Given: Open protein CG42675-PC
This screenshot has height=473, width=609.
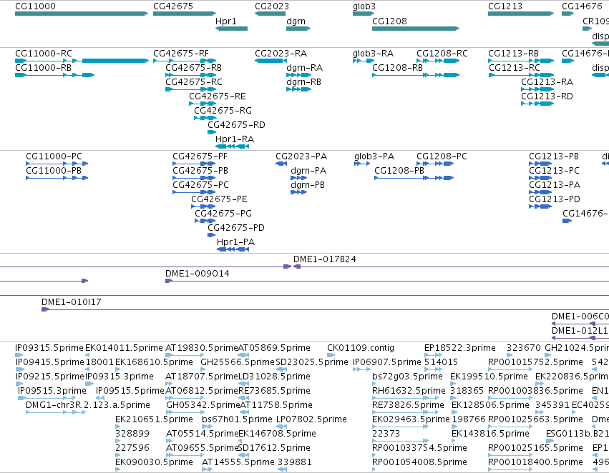Looking at the screenshot, I should click(x=201, y=185).
